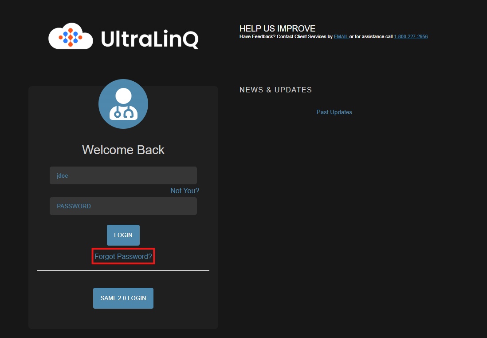This screenshot has width=487, height=338.
Task: Click the SAML 2.0 LOGIN button
Action: tap(123, 298)
